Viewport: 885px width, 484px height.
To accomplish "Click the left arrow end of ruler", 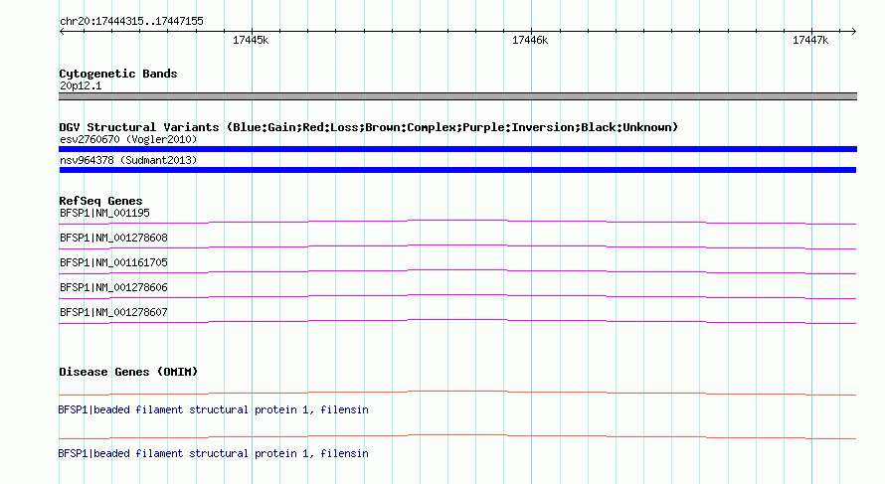I will pyautogui.click(x=62, y=32).
